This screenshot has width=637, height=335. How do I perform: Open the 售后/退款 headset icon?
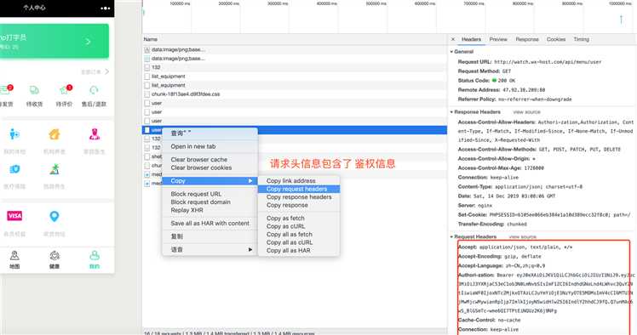[x=94, y=90]
